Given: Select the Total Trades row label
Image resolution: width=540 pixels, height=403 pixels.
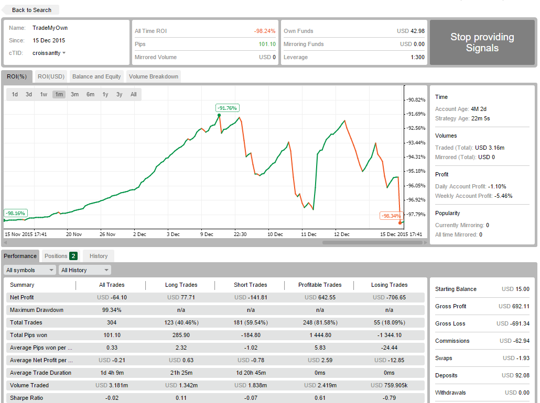Looking at the screenshot, I should [26, 322].
